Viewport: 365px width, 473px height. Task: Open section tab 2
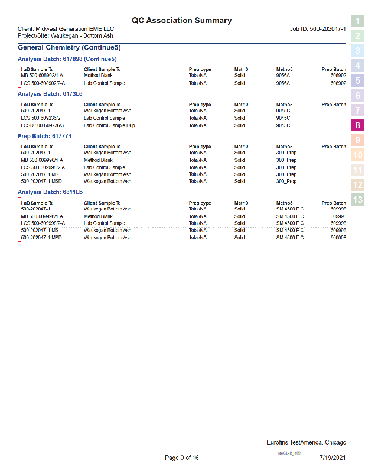tap(357, 36)
